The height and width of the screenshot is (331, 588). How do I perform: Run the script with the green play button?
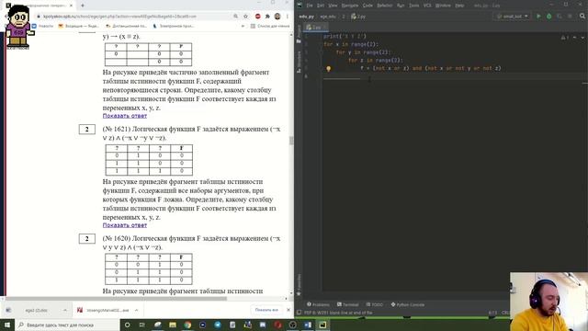click(x=538, y=17)
